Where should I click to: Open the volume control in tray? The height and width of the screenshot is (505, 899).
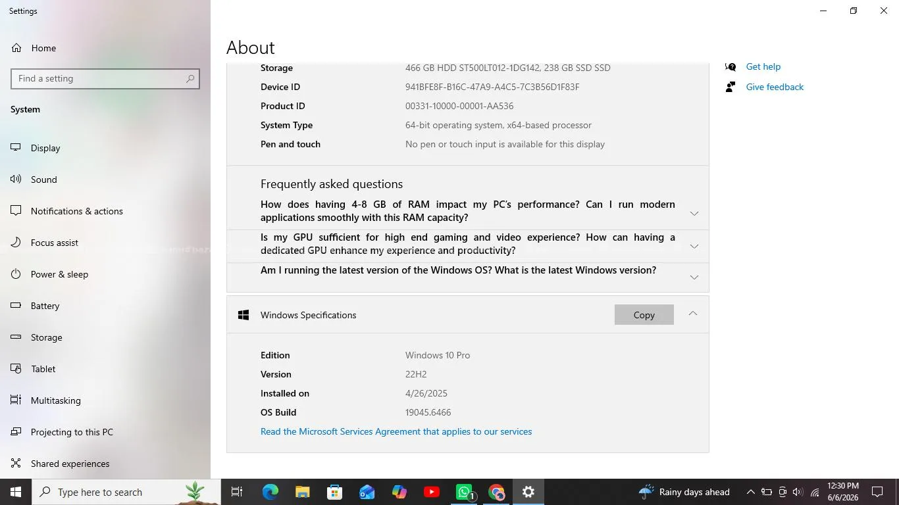click(x=798, y=492)
